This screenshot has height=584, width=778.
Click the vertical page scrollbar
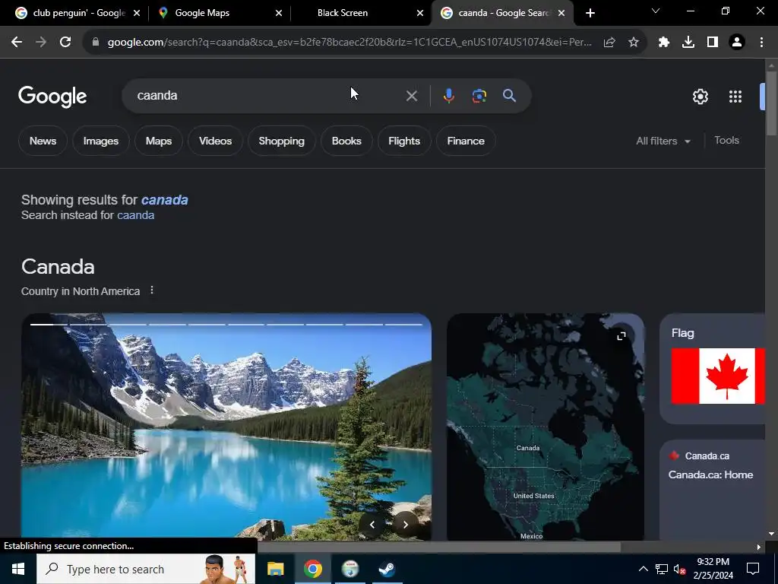[771, 103]
